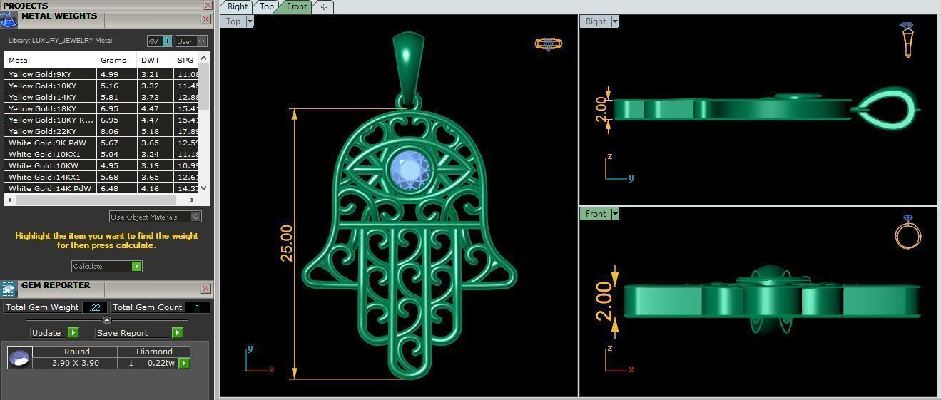Switch to the Front viewport tab
Screen dimensions: 941x400
[x=297, y=6]
